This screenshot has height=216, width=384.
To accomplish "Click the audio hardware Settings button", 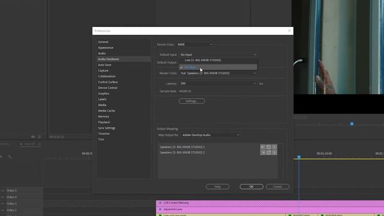I will [192, 101].
